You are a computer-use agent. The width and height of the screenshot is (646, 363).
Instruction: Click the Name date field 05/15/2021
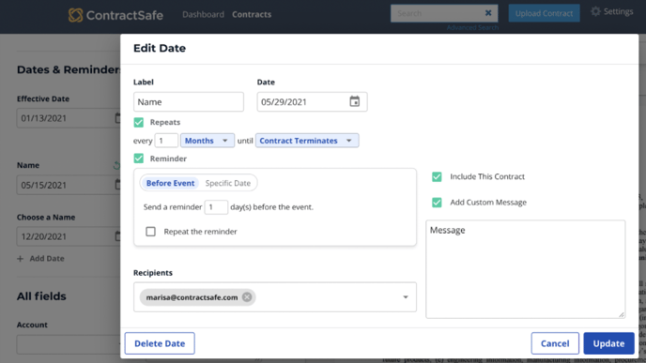[x=69, y=185]
